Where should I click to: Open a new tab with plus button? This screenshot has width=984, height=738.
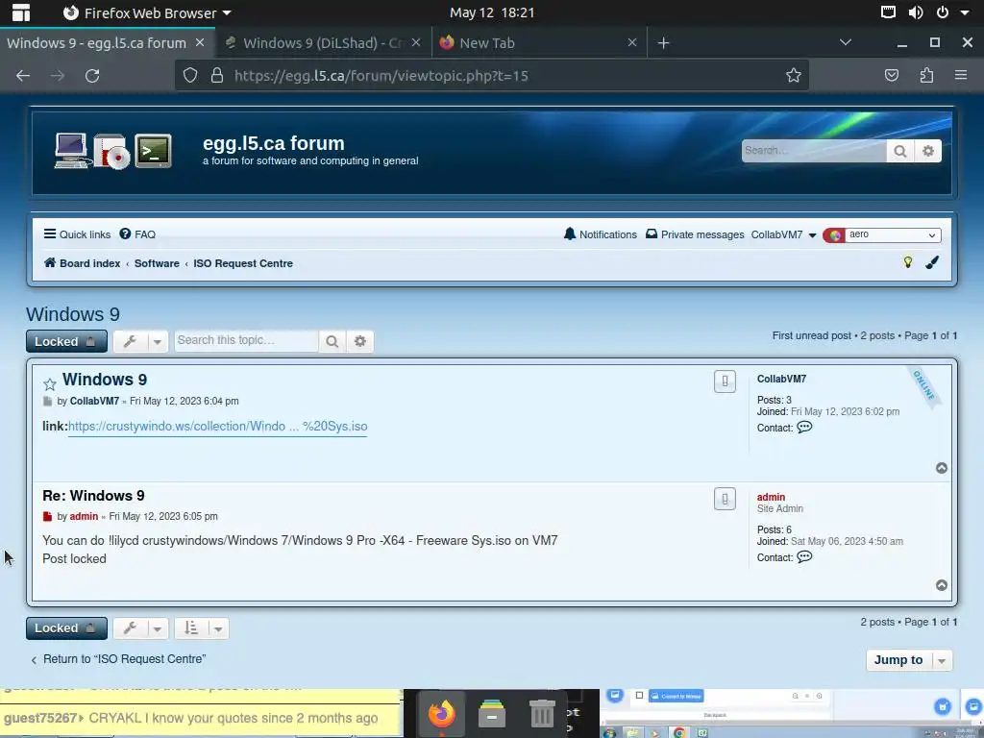[x=663, y=42]
